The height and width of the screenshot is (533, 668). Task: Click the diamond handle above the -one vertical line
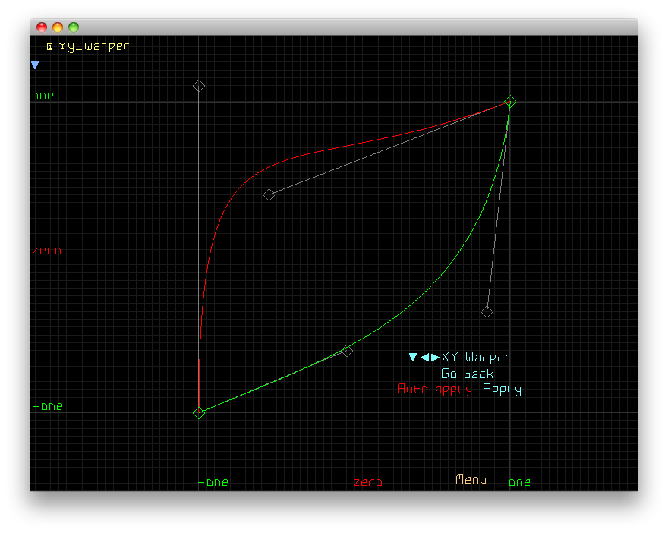tap(199, 86)
